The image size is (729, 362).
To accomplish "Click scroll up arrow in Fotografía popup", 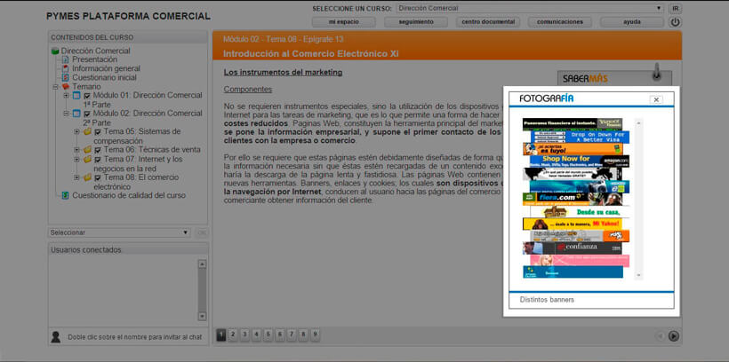I will click(x=638, y=123).
